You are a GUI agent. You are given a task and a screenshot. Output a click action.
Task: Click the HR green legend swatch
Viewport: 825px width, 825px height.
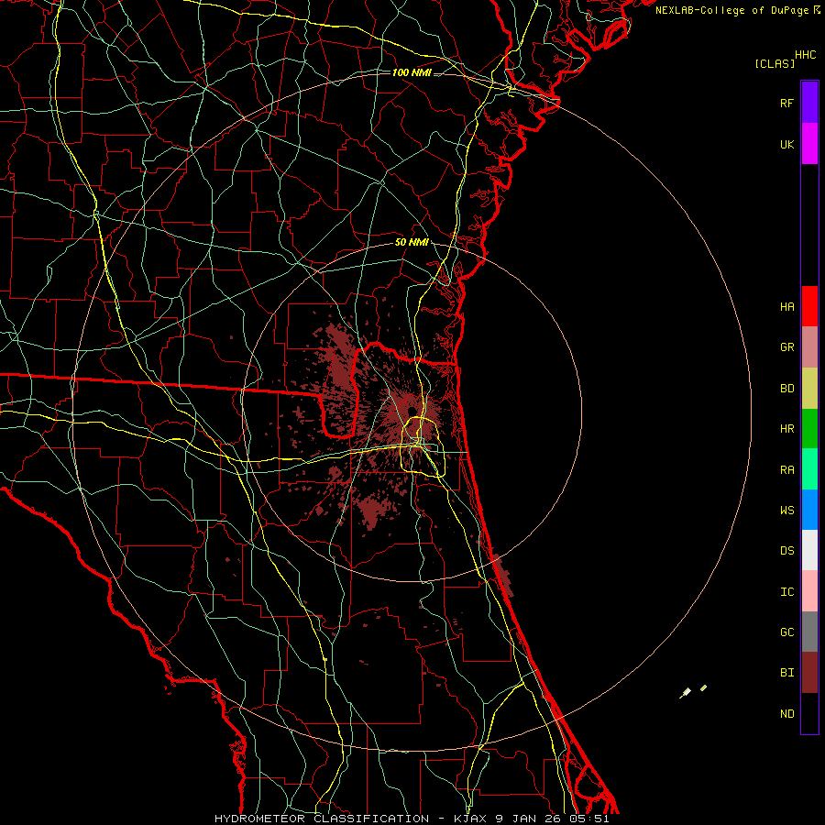tap(809, 429)
